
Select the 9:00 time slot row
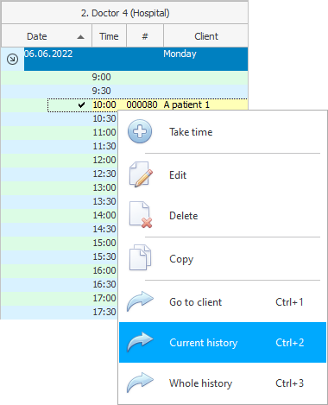point(124,77)
